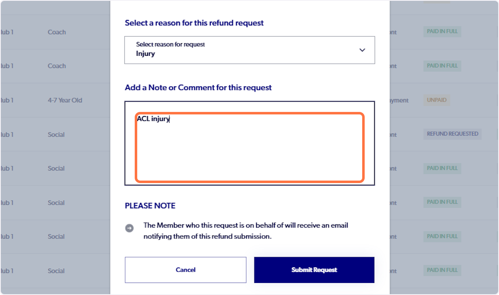Image resolution: width=499 pixels, height=295 pixels.
Task: Open the 'Select reason for request' dropdown
Action: coord(249,50)
